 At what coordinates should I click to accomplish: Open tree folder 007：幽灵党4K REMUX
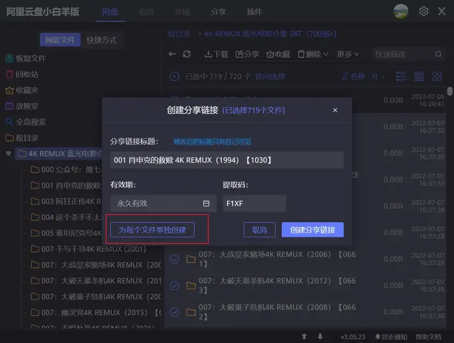(96, 313)
